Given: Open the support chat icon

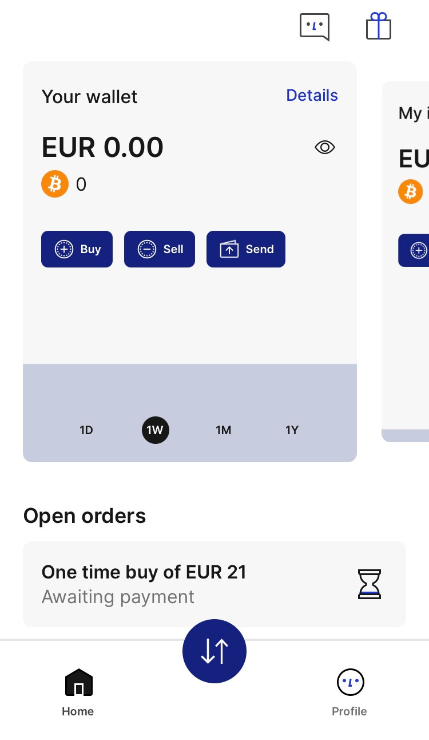Looking at the screenshot, I should point(315,27).
